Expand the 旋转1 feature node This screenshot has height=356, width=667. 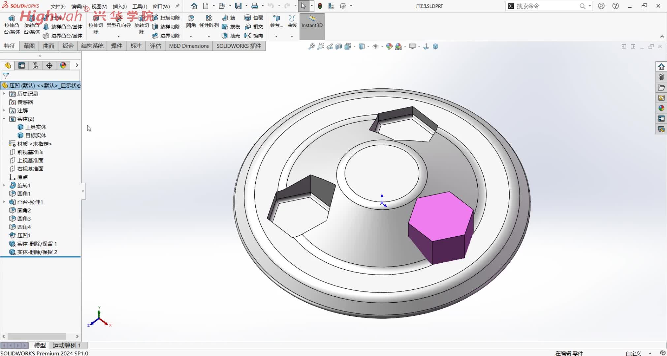[x=4, y=185]
